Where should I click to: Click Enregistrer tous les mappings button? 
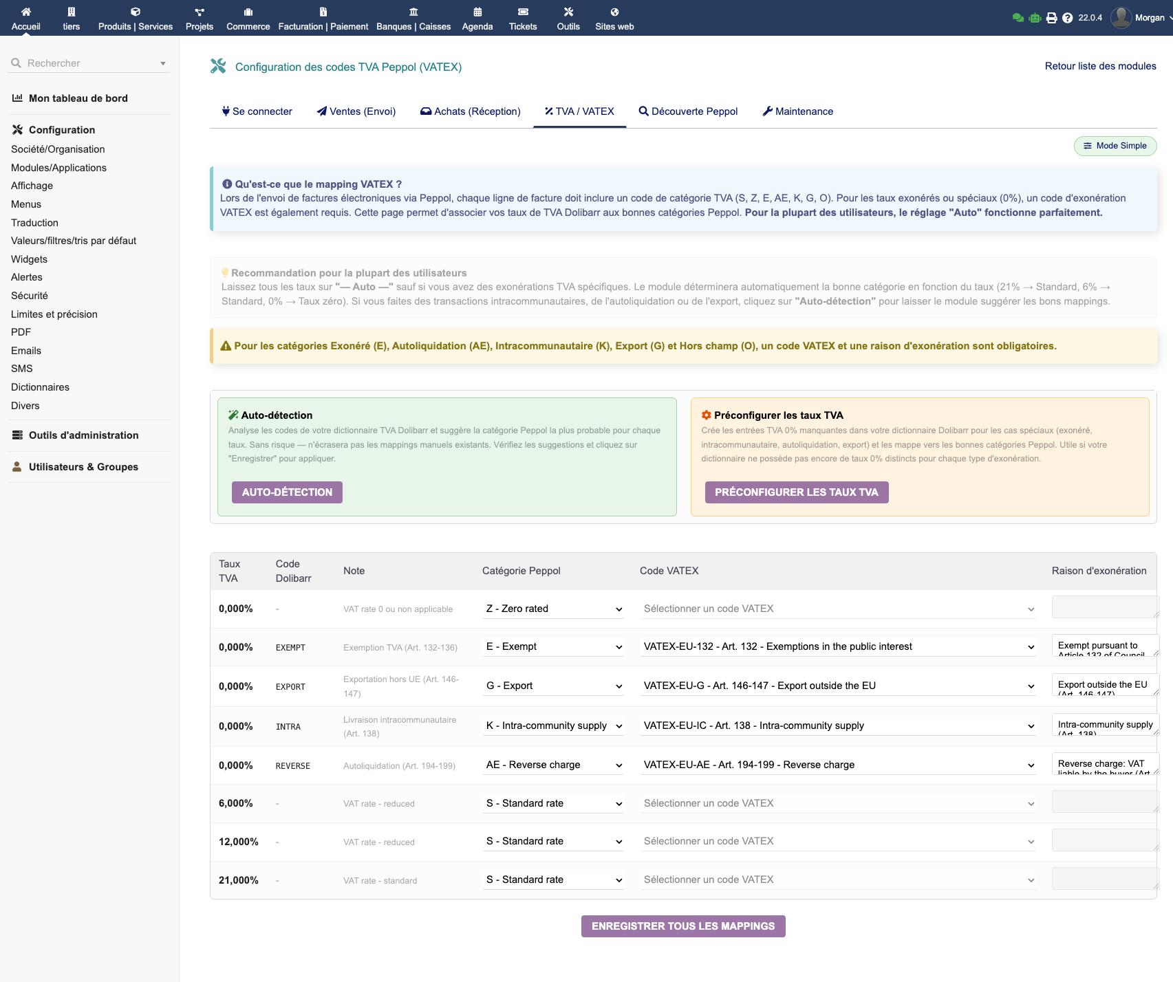[682, 926]
